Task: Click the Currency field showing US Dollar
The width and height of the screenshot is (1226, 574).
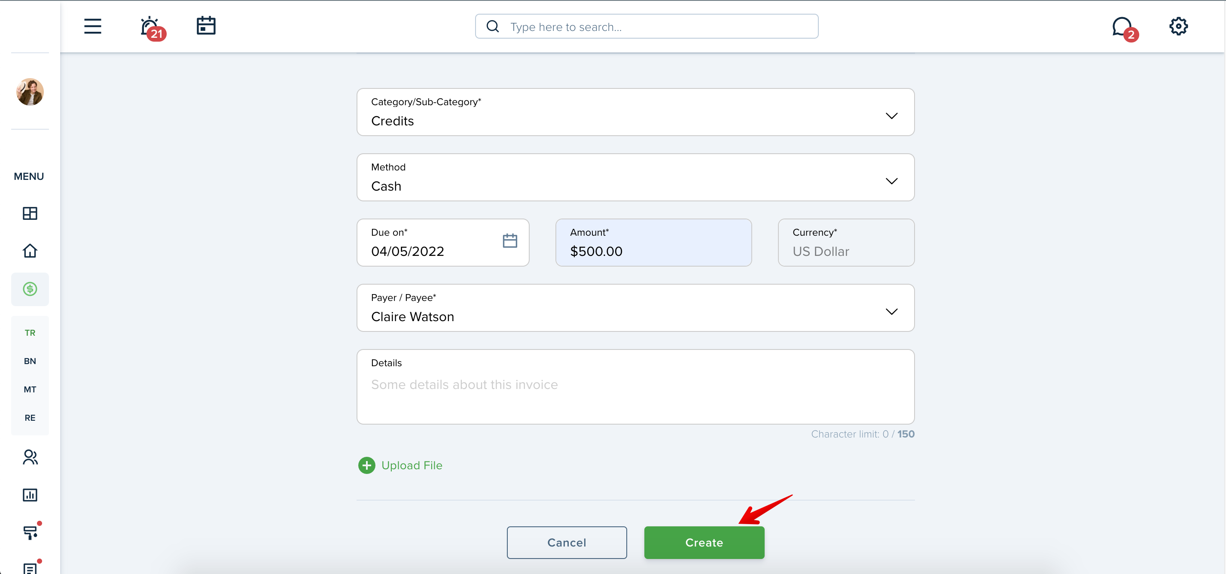Action: coord(846,243)
